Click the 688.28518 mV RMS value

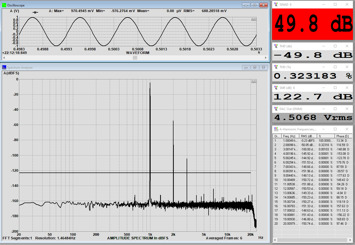pos(214,11)
